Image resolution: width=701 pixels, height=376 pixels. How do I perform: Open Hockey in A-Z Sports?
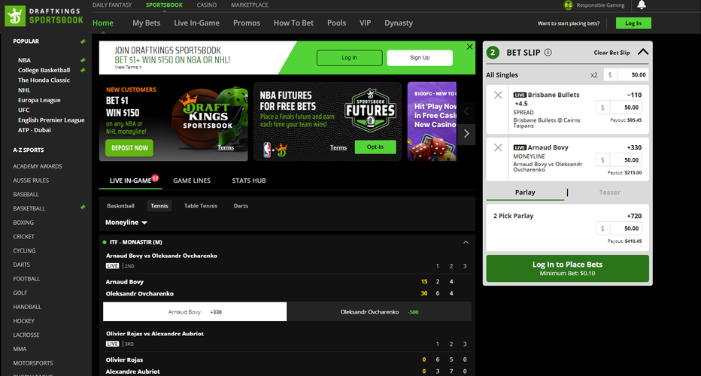pyautogui.click(x=24, y=321)
